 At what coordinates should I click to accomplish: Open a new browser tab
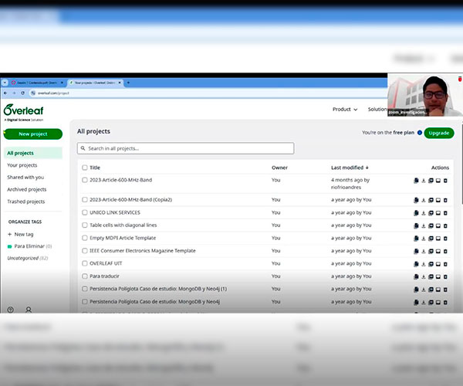point(128,83)
